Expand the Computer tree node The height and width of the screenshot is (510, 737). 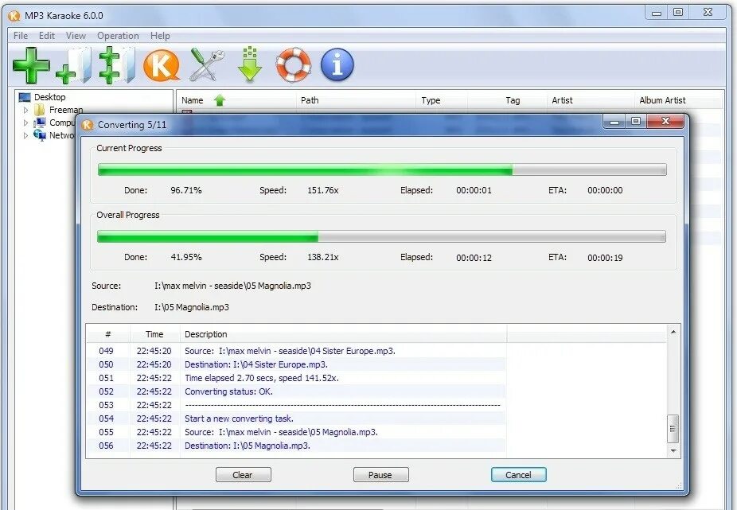click(x=25, y=123)
